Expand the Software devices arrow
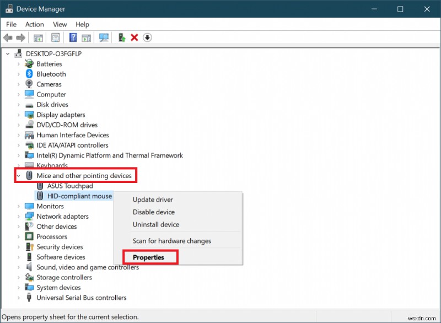The image size is (441, 323). click(19, 257)
